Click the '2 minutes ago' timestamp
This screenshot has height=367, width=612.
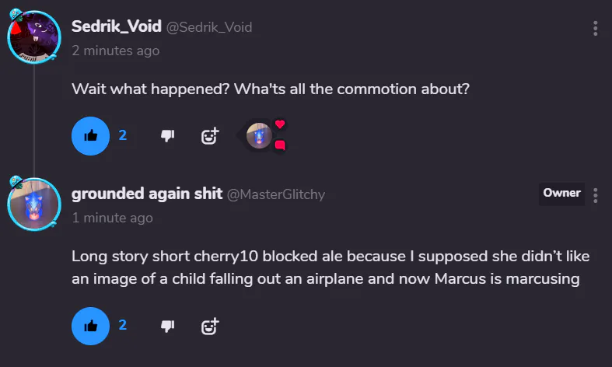click(115, 51)
